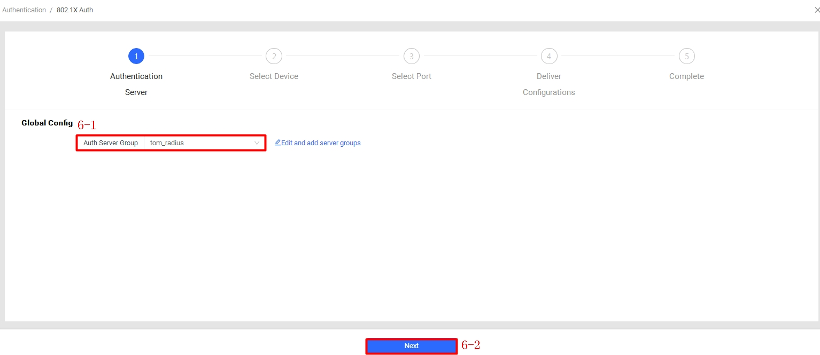Viewport: 820px width, 355px height.
Task: Click the Global Config section heading
Action: click(47, 123)
